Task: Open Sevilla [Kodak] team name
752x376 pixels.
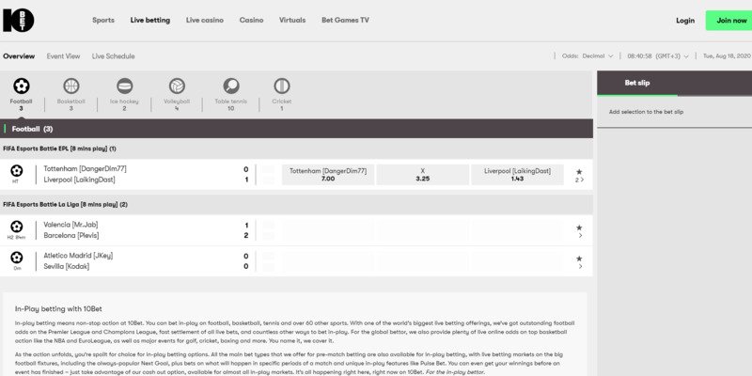Action: pyautogui.click(x=66, y=267)
